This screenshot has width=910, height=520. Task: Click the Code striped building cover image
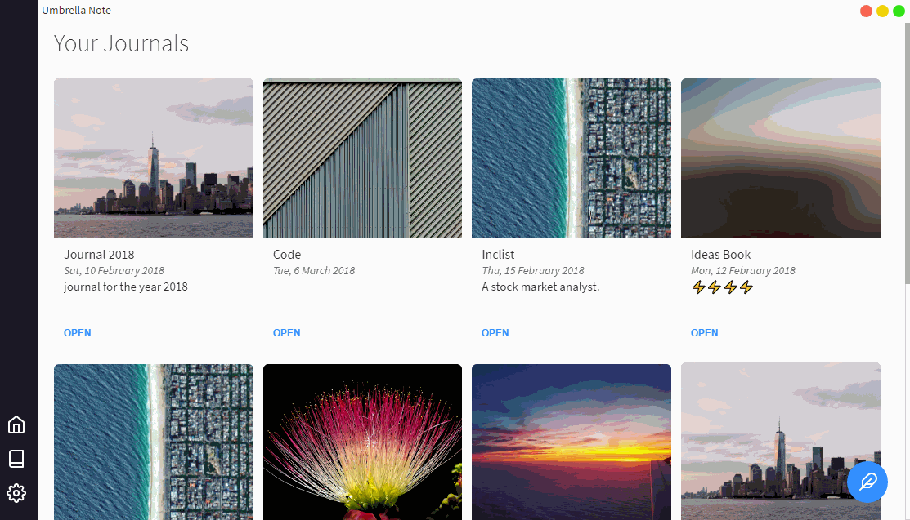pos(363,158)
